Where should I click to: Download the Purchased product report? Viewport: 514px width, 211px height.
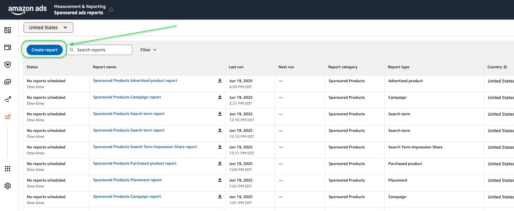(x=220, y=163)
